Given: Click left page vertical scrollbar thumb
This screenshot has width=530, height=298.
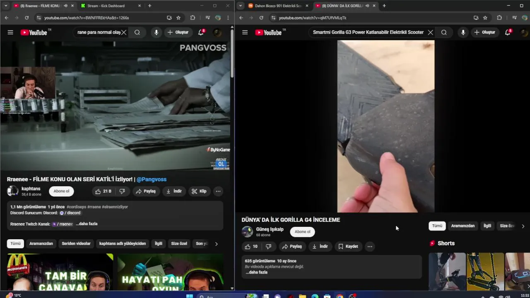Looking at the screenshot, I should (x=232, y=53).
